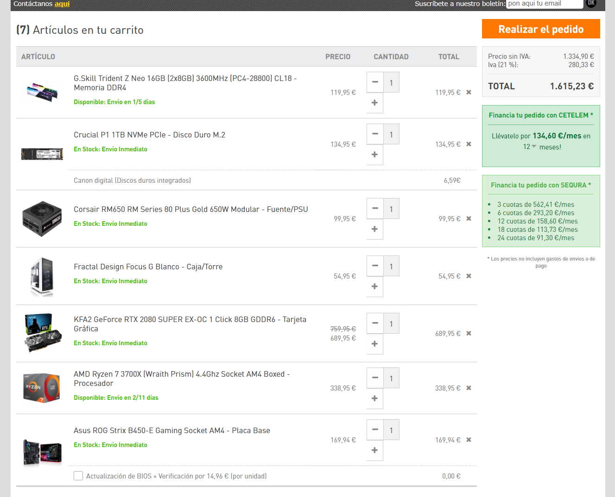This screenshot has height=497, width=615.
Task: View G.Skill Trident Z memory thumbnail
Action: click(42, 92)
